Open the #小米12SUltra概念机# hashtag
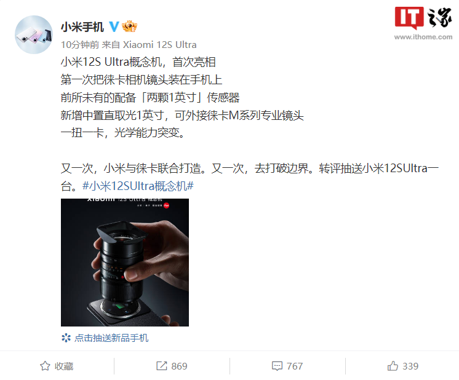This screenshot has width=459, height=380. [138, 186]
